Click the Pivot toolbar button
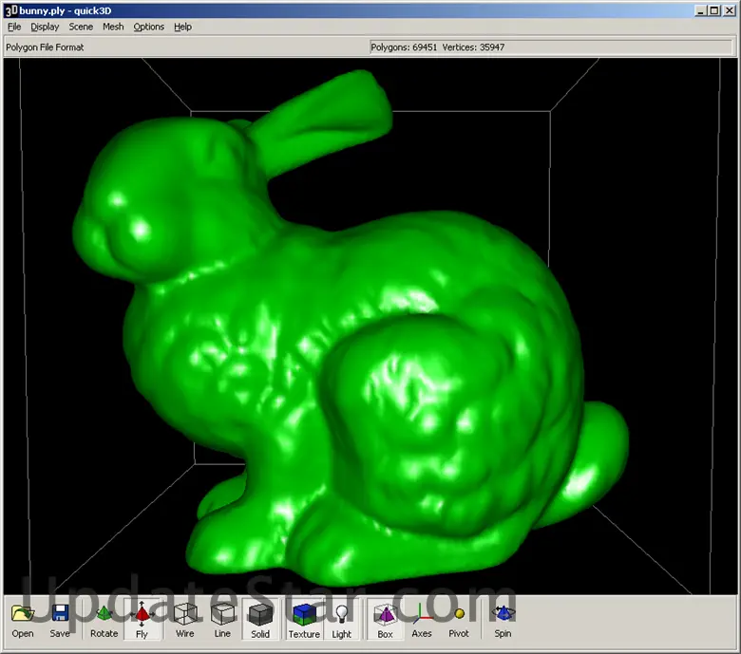This screenshot has width=741, height=654. (459, 620)
